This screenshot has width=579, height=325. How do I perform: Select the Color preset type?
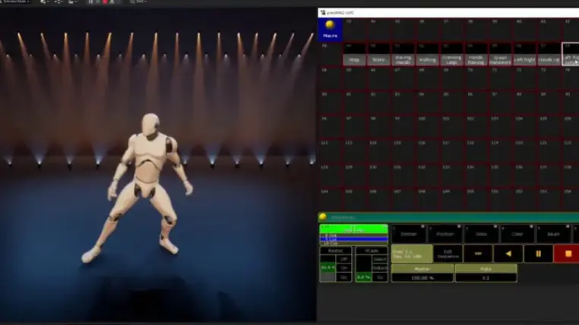click(x=517, y=234)
